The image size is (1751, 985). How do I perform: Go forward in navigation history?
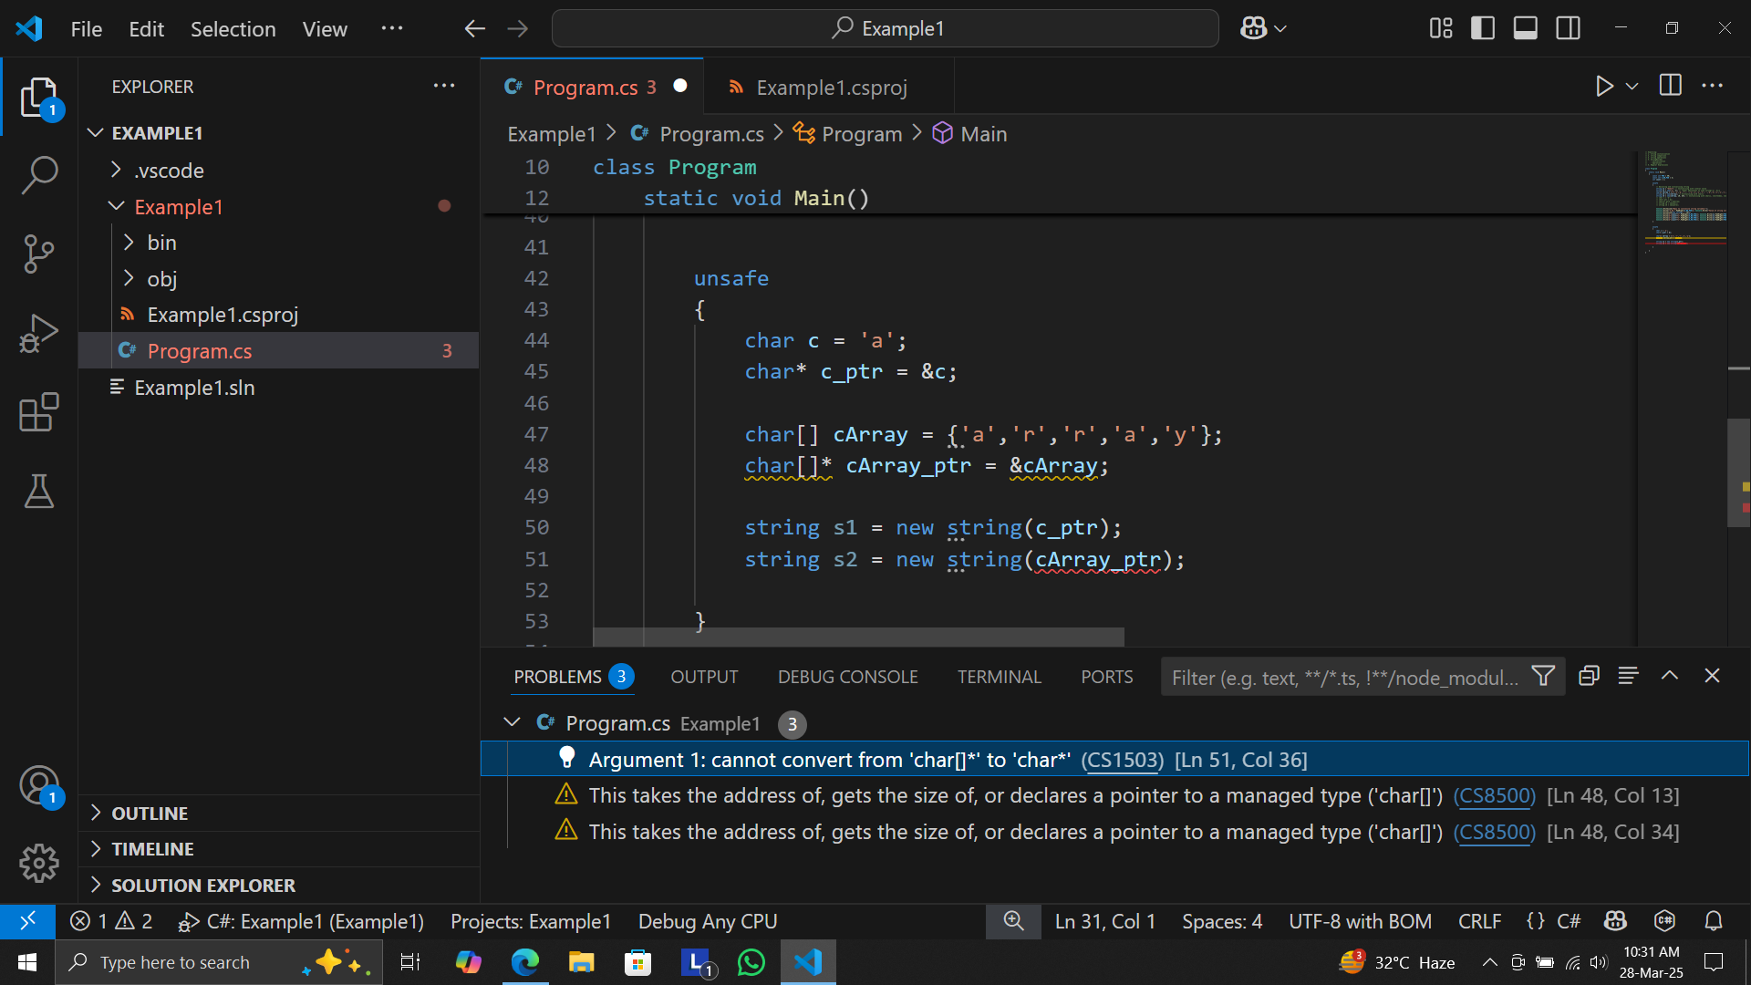click(x=518, y=28)
